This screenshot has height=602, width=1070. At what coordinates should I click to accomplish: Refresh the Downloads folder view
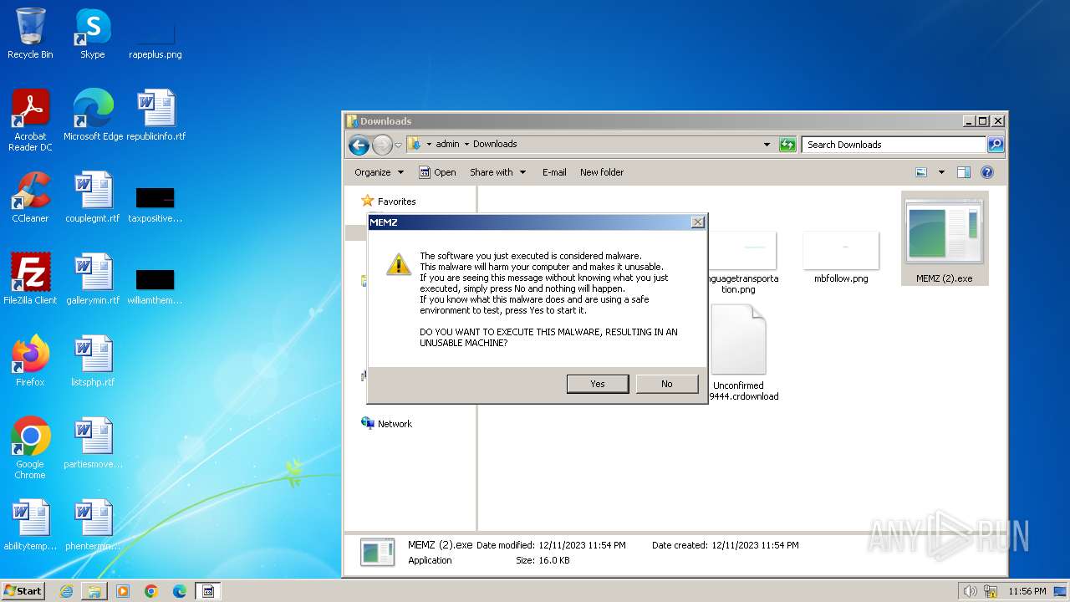[x=787, y=145]
